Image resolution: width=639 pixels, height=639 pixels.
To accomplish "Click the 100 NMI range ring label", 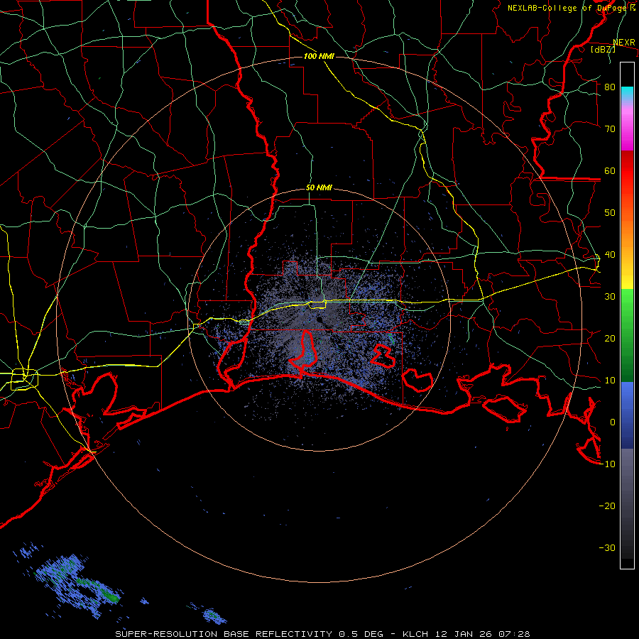I will [319, 56].
